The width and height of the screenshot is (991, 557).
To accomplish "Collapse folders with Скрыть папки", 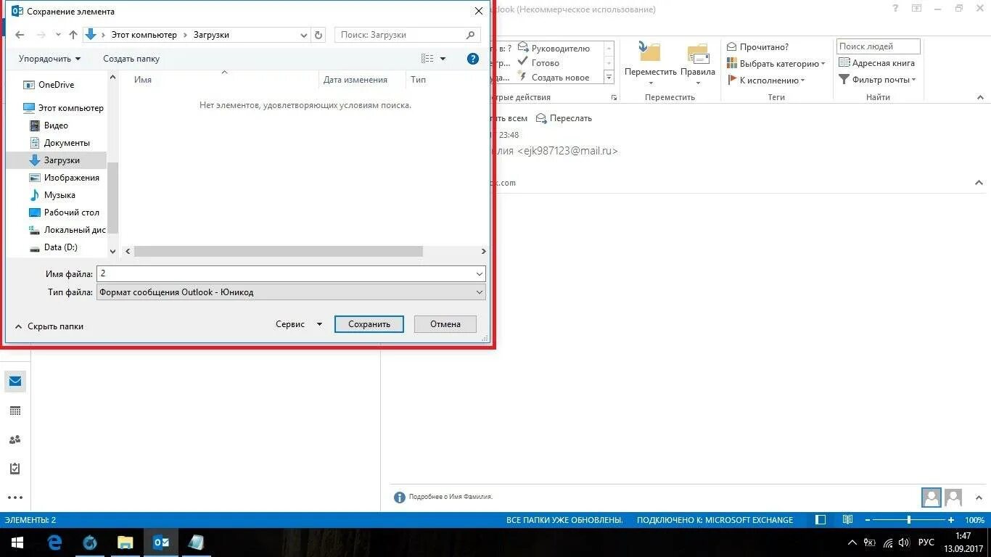I will (x=49, y=326).
